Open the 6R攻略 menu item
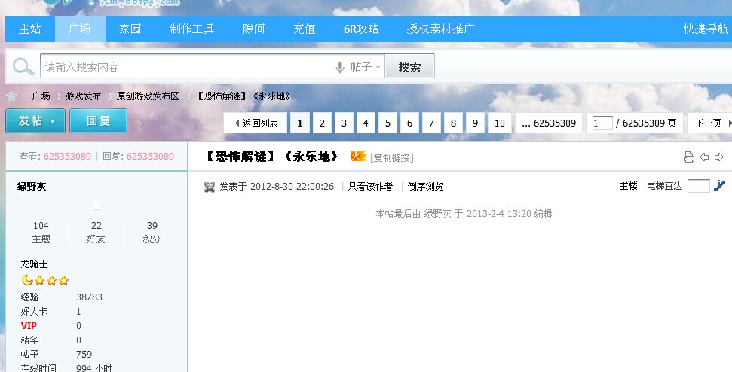 click(x=361, y=29)
